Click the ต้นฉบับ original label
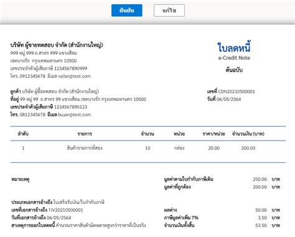Image resolution: width=295 pixels, height=237 pixels. (234, 70)
